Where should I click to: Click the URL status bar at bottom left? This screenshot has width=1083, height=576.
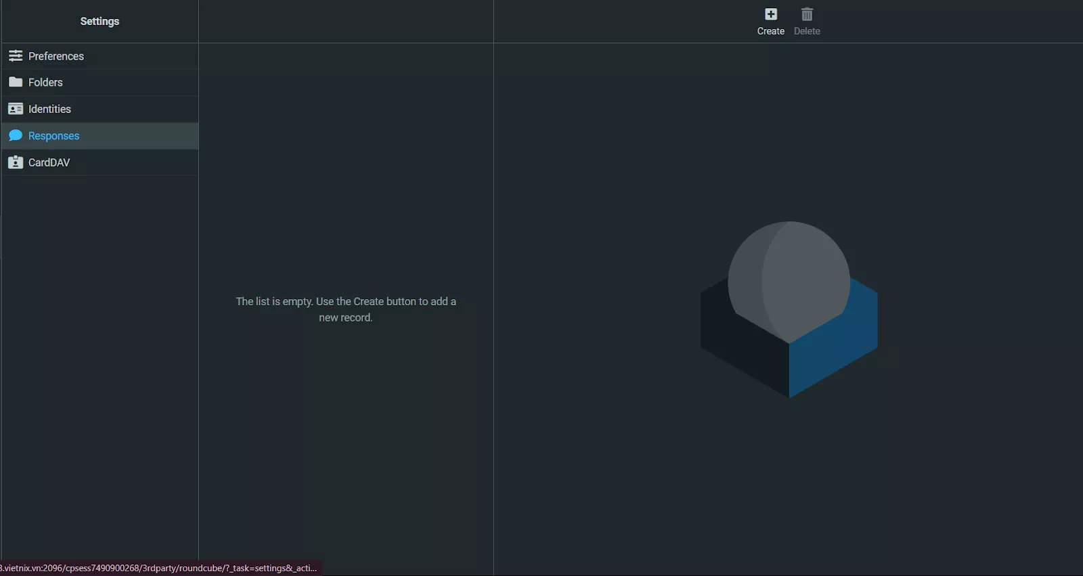pyautogui.click(x=159, y=568)
